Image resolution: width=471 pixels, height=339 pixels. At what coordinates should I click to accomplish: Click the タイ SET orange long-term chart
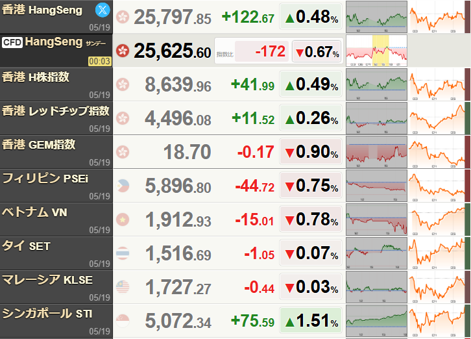coord(437,253)
